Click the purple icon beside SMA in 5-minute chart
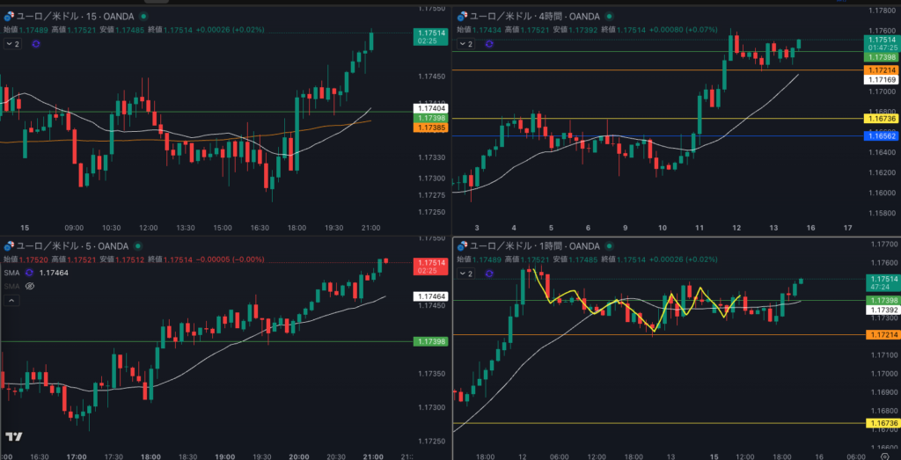Screen dimensions: 901x460 pos(28,273)
